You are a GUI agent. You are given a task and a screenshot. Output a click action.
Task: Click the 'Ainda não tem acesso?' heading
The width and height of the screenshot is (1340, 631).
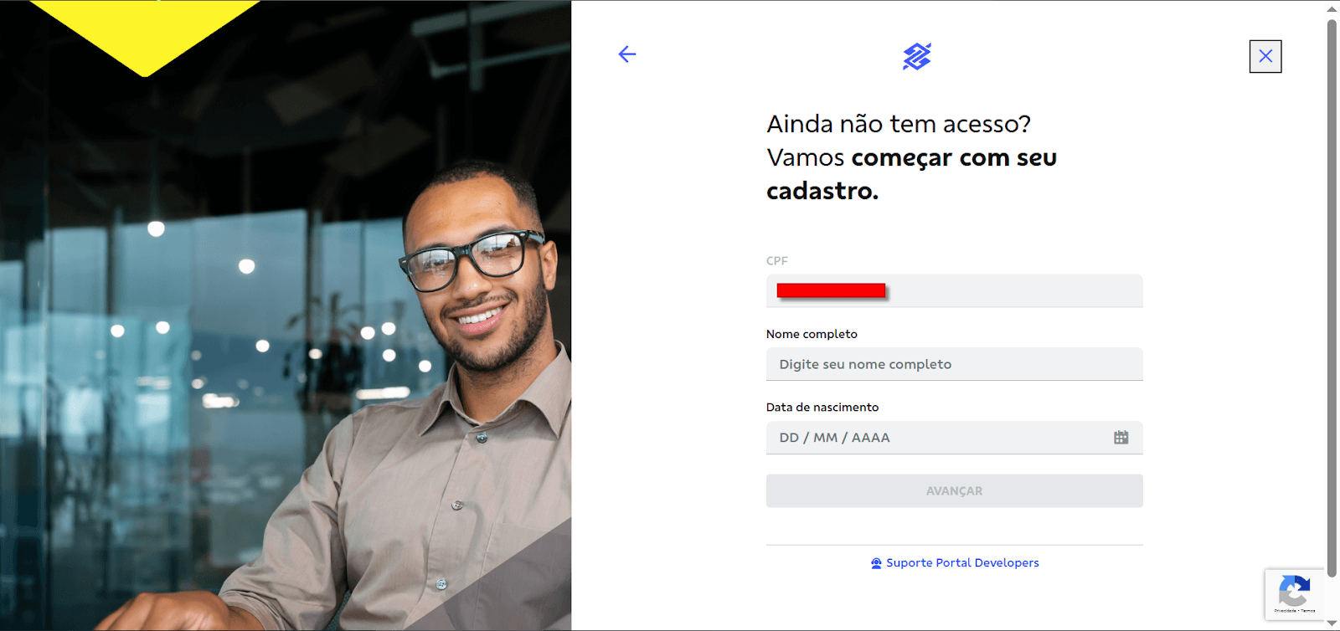(899, 124)
